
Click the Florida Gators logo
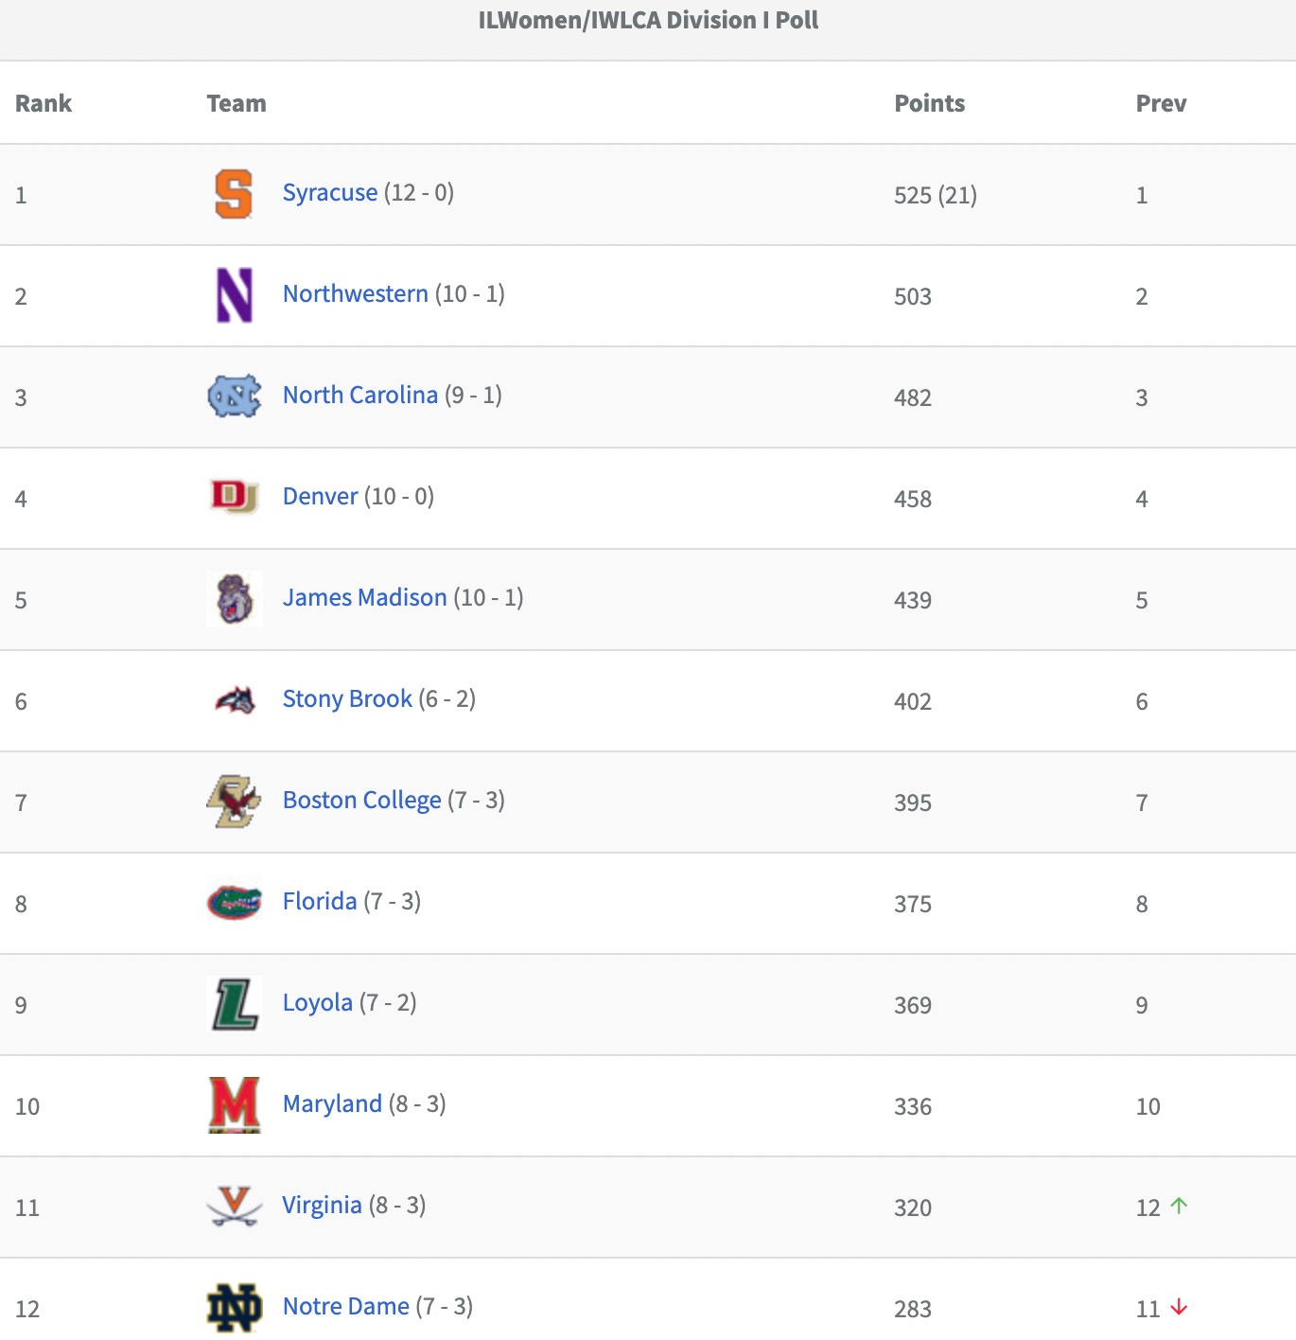(234, 903)
